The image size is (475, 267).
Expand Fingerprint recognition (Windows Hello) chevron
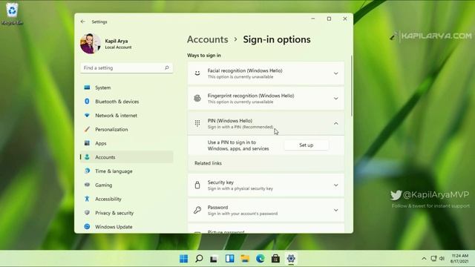click(x=335, y=99)
